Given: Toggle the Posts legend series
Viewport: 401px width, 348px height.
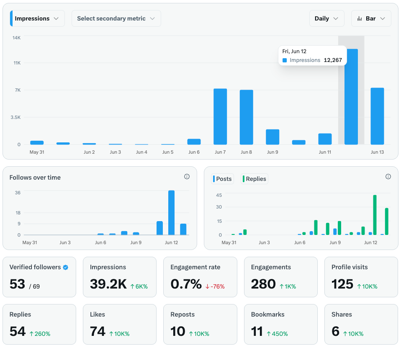Looking at the screenshot, I should tap(223, 179).
